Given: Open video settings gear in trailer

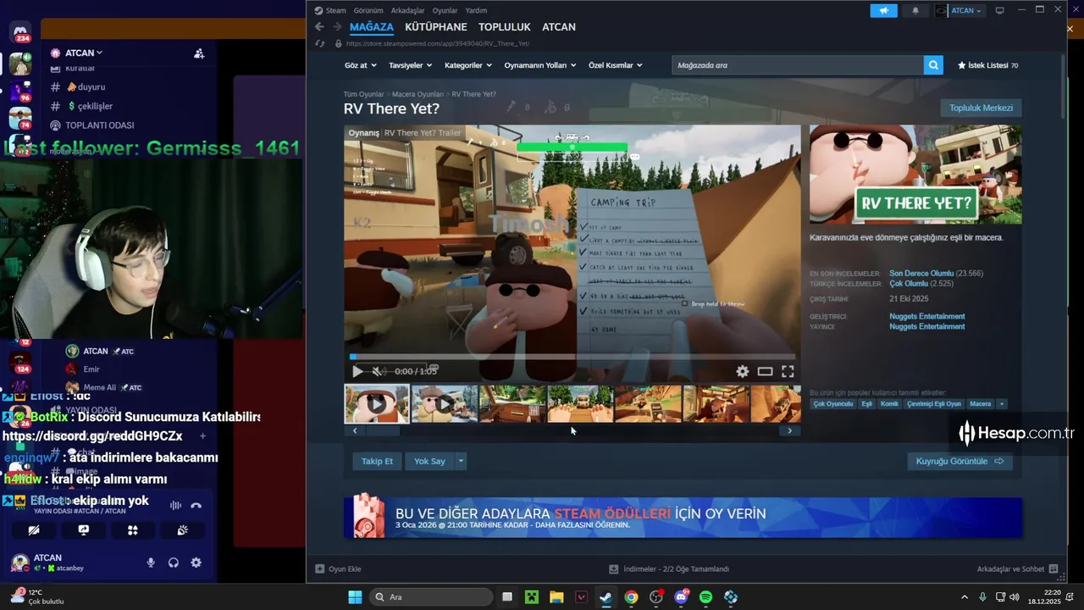Looking at the screenshot, I should tap(743, 371).
